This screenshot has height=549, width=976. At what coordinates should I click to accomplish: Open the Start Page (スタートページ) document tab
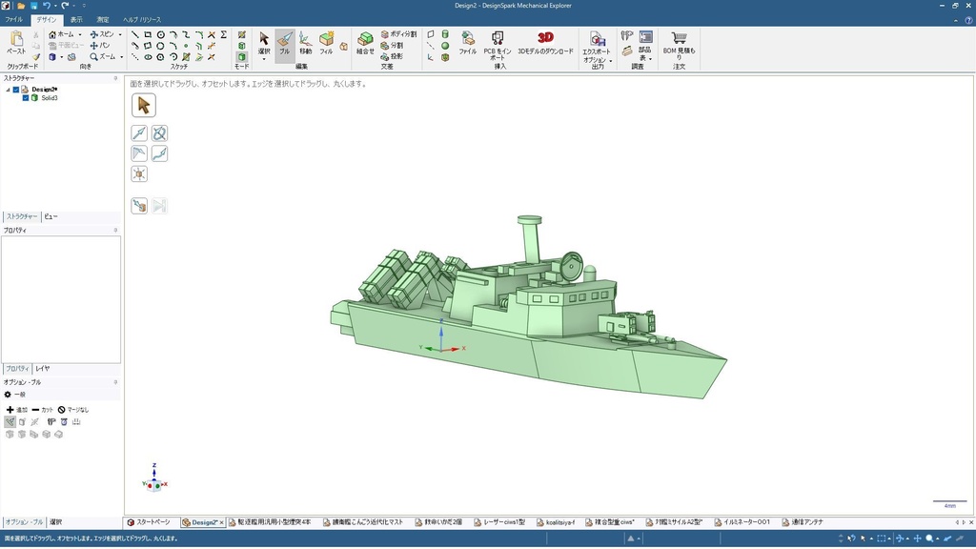click(151, 522)
